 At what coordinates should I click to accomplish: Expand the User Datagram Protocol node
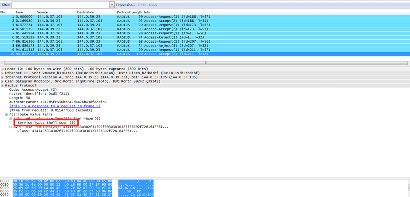point(2,81)
